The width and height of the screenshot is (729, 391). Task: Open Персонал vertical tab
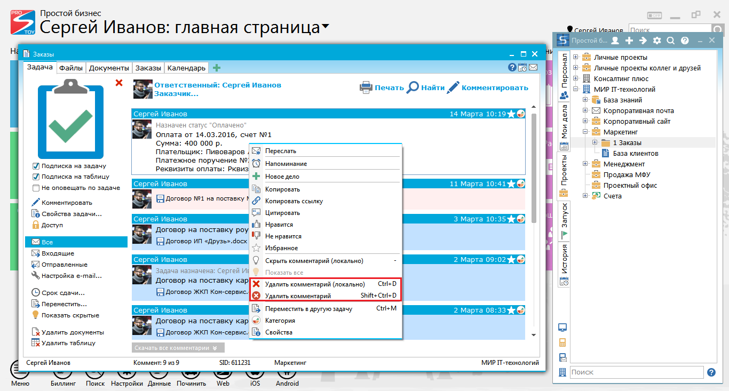[564, 76]
